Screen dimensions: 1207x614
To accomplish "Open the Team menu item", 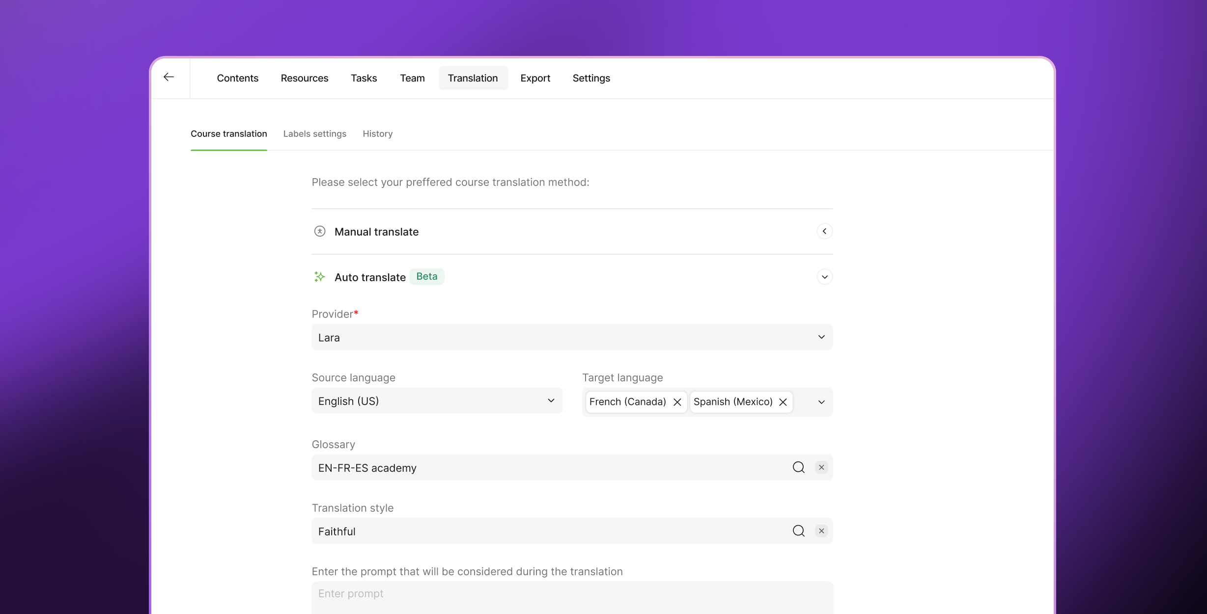I will pos(412,78).
